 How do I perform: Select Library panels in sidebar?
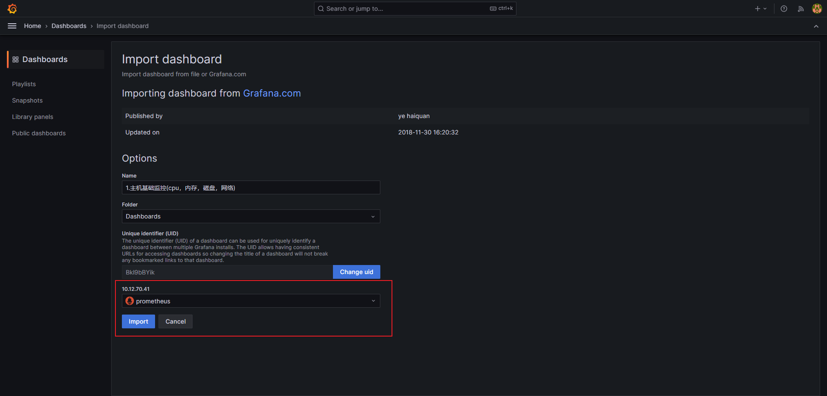click(x=33, y=117)
